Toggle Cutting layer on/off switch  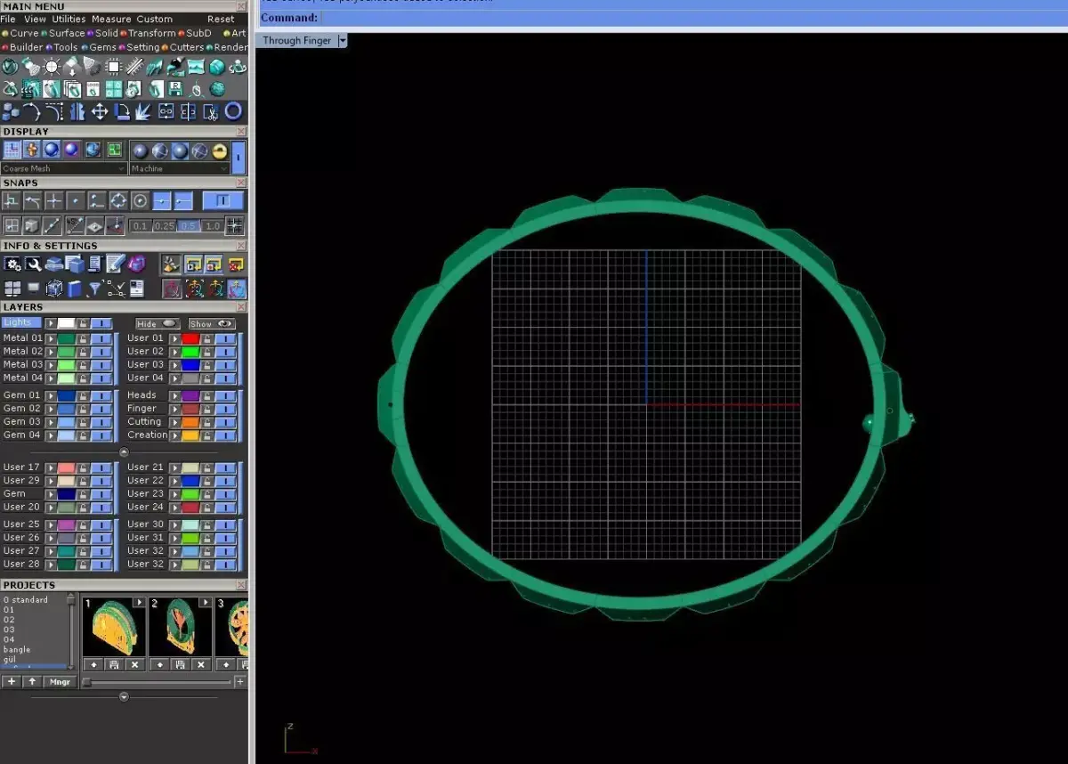[226, 422]
